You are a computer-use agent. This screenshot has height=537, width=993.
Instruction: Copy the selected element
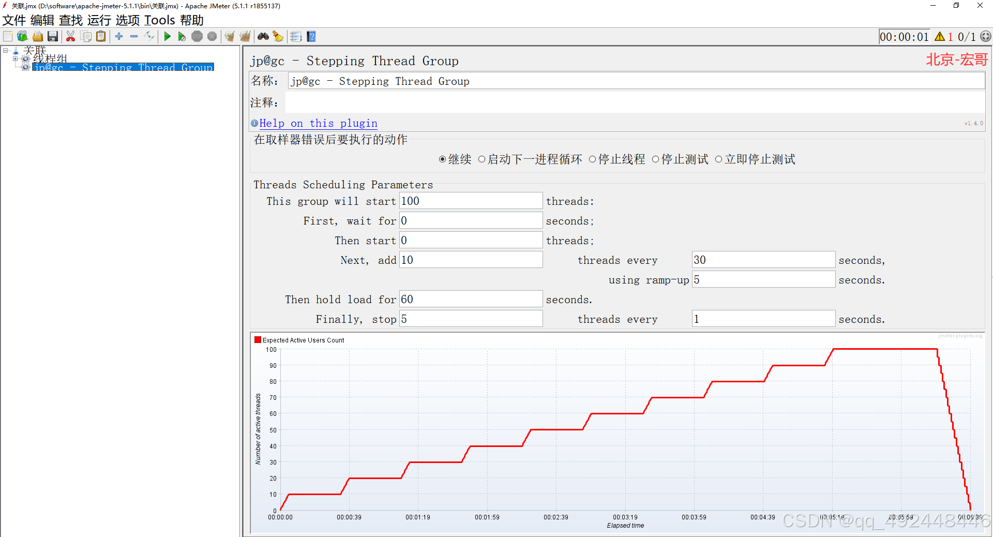[x=86, y=36]
